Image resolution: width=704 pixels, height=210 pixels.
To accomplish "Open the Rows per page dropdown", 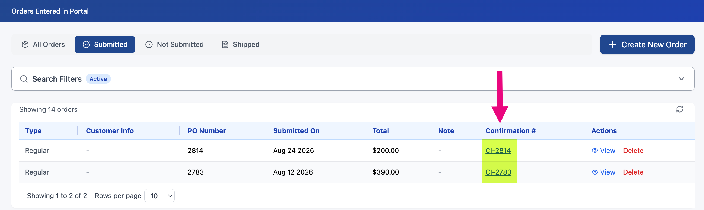I will pos(159,196).
